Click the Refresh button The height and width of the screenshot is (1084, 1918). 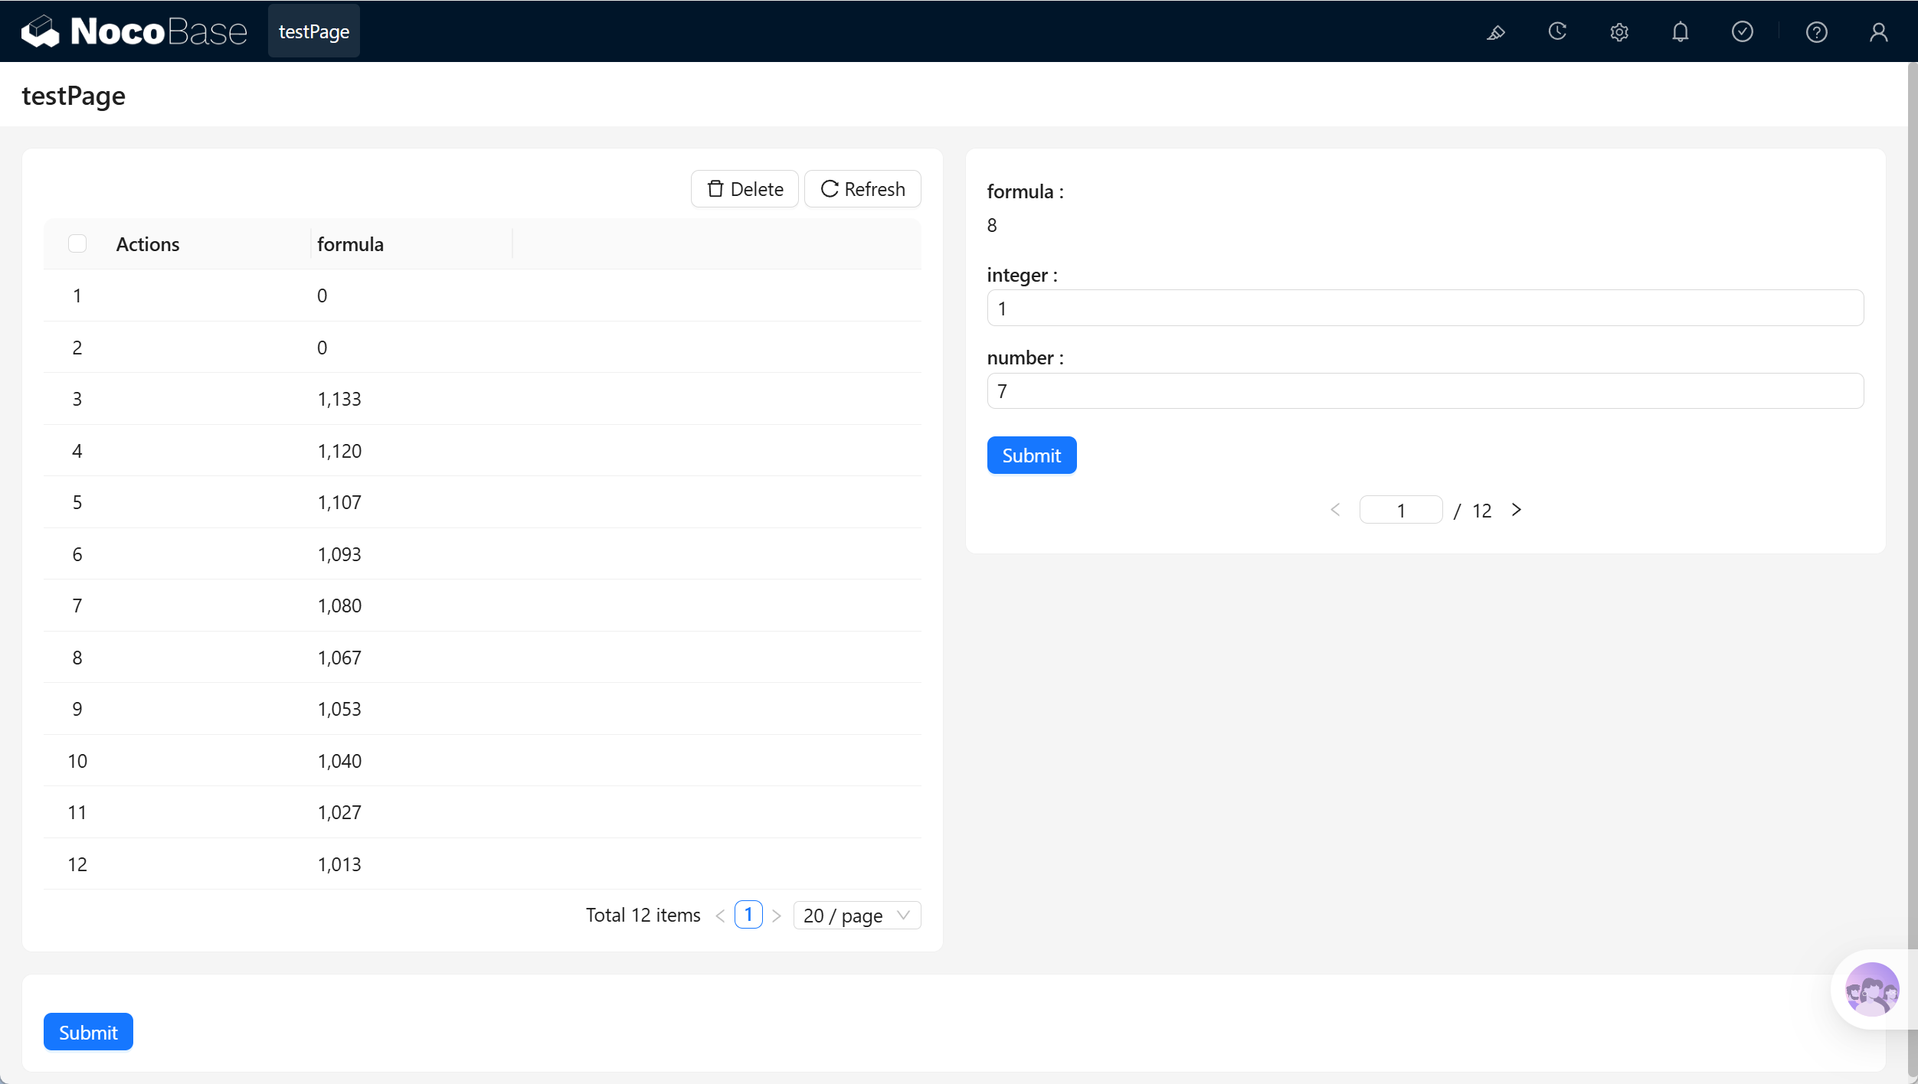tap(862, 189)
